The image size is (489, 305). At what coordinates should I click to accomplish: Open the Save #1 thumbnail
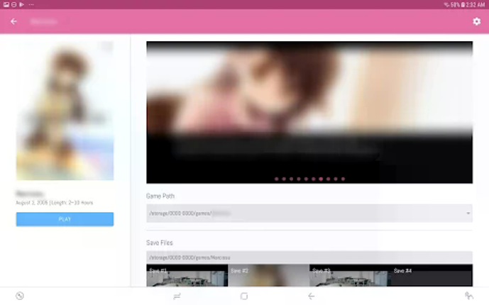[x=187, y=275]
